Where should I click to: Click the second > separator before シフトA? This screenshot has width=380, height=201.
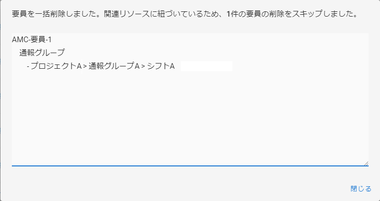(143, 66)
